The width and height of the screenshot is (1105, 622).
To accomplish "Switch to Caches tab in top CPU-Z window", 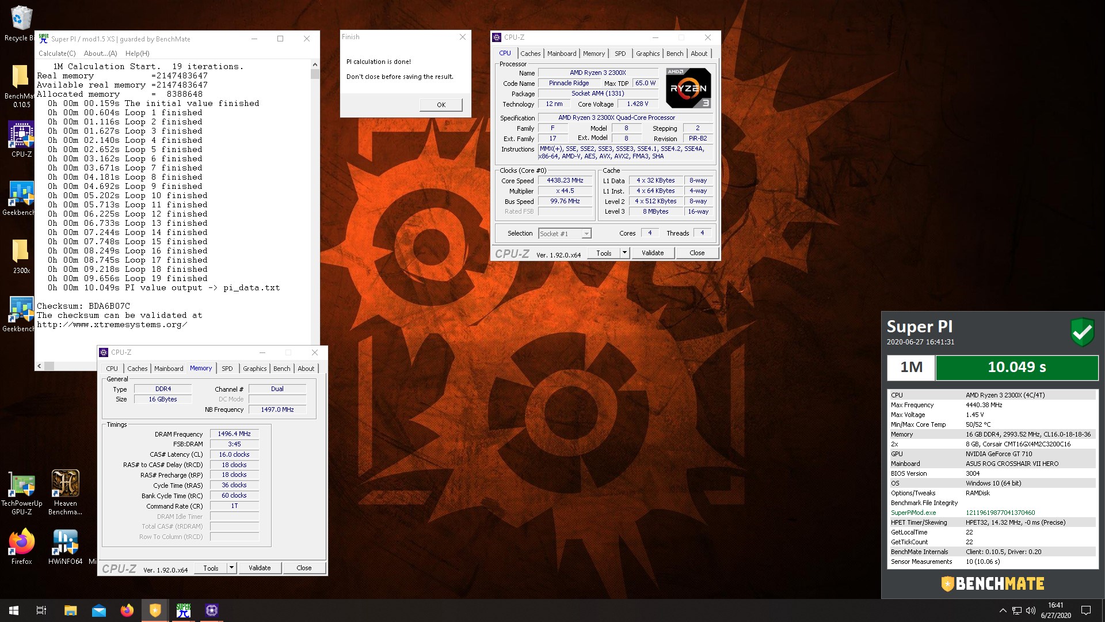I will tap(530, 54).
